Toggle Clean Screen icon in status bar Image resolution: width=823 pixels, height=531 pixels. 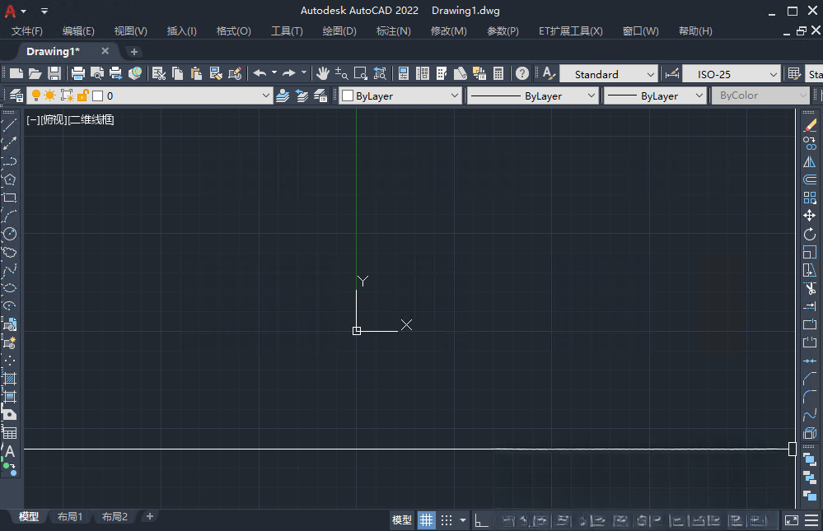tap(791, 520)
